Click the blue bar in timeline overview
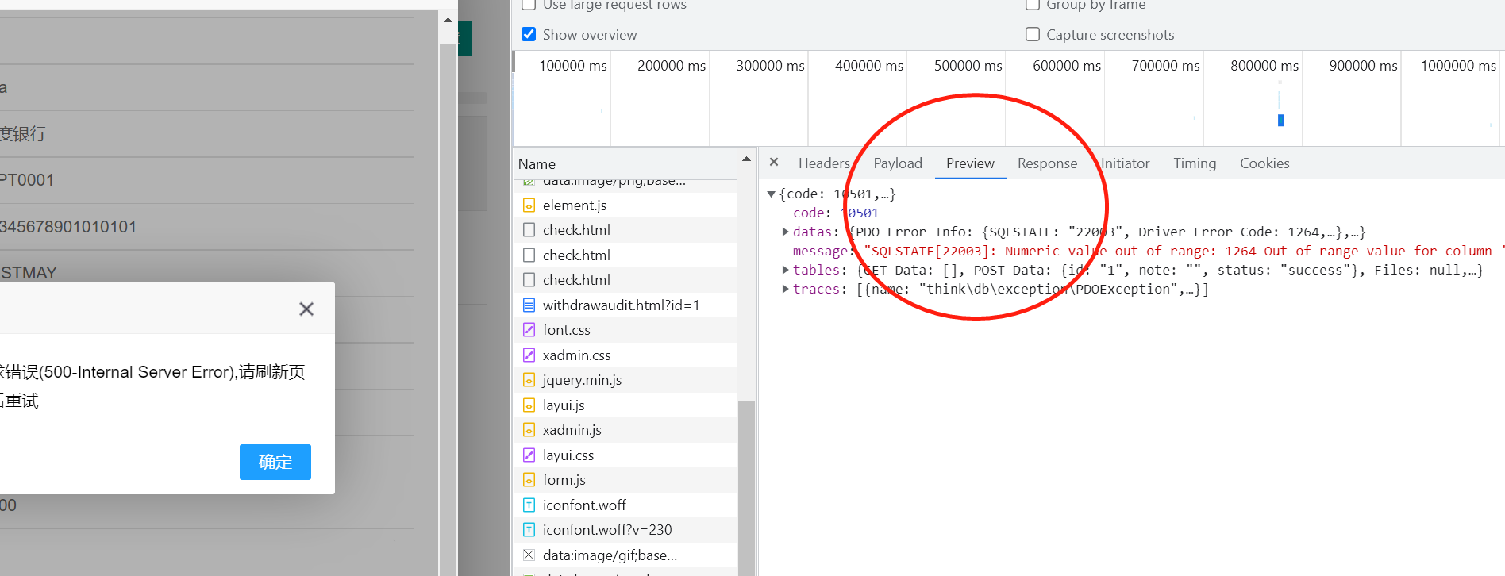Image resolution: width=1505 pixels, height=576 pixels. [x=1280, y=121]
